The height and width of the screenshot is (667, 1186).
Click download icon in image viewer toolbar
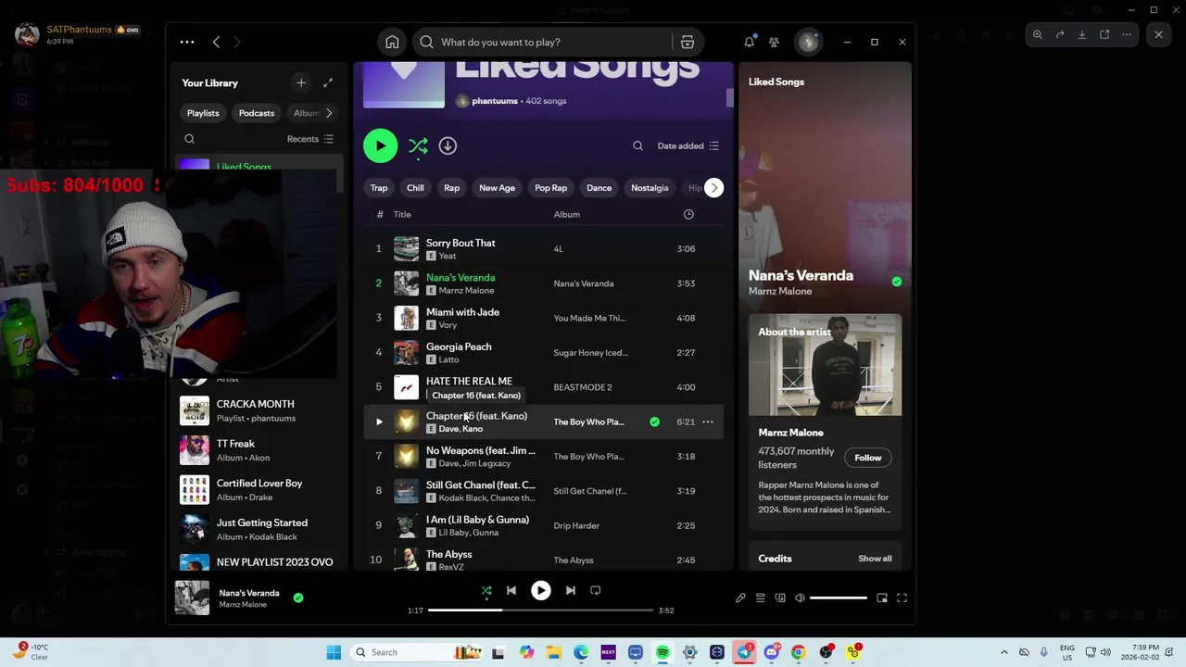pyautogui.click(x=1081, y=34)
